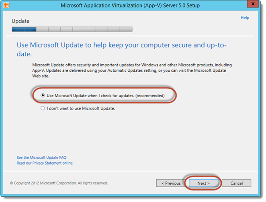Click the window title bar text
The image size is (266, 202).
(x=130, y=5)
